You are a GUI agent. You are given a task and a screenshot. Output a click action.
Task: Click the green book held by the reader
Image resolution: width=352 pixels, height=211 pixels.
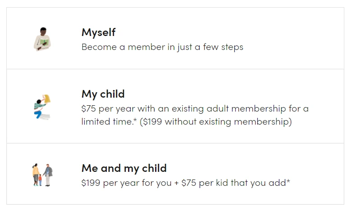(44, 42)
